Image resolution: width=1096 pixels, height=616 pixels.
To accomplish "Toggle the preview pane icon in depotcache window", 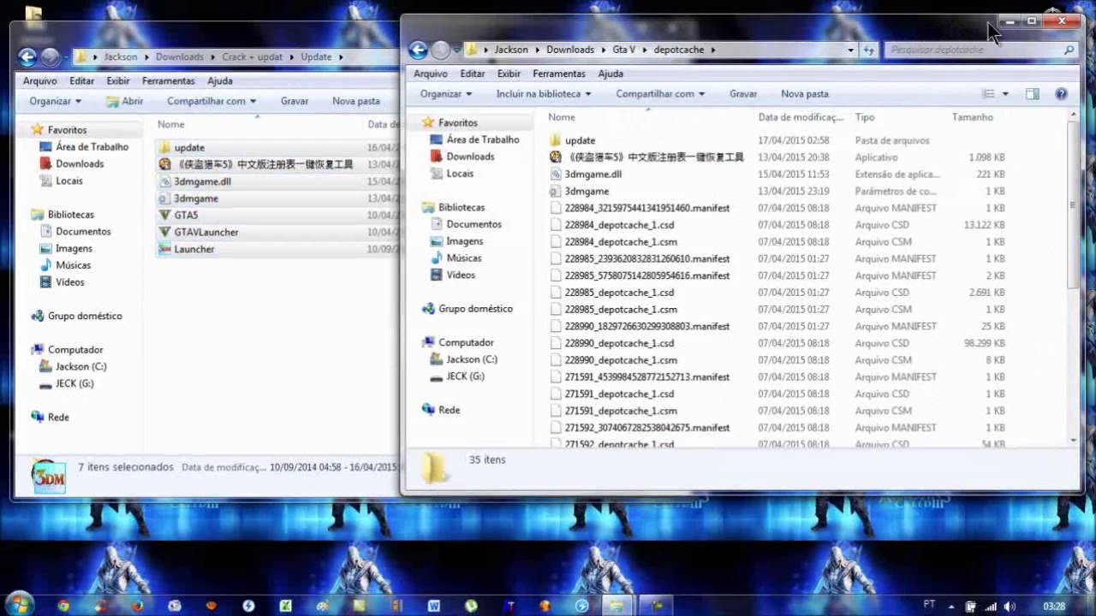I will 1032,94.
